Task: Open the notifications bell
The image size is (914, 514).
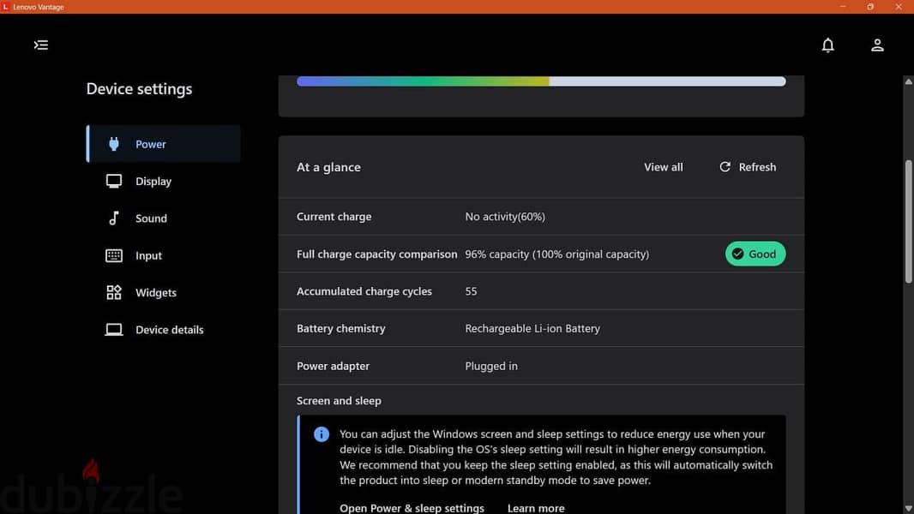Action: [x=827, y=45]
